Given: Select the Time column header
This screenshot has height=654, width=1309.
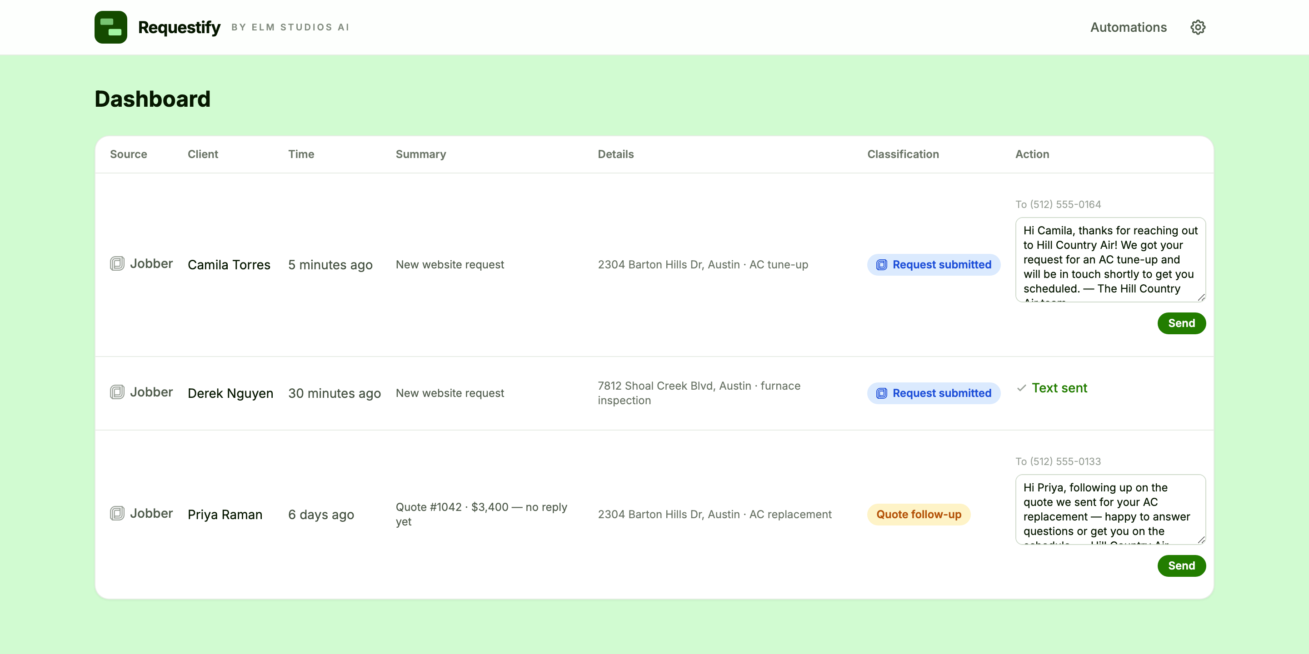Looking at the screenshot, I should 301,154.
